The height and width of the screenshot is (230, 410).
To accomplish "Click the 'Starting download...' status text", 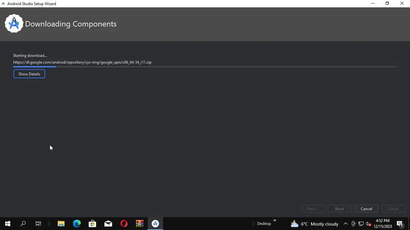I will [30, 55].
